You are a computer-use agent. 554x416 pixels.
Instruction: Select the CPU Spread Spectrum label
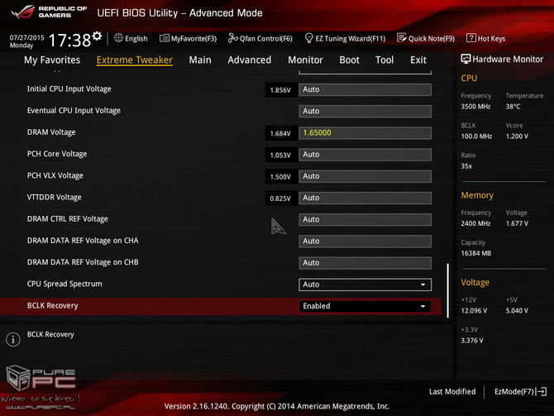click(64, 284)
